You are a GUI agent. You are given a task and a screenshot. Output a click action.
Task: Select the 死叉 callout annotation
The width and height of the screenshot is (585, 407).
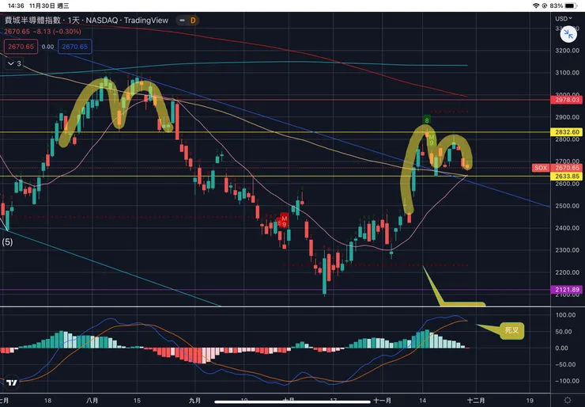pyautogui.click(x=511, y=331)
